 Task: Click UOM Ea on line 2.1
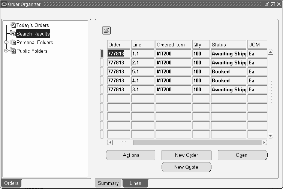tap(258, 63)
